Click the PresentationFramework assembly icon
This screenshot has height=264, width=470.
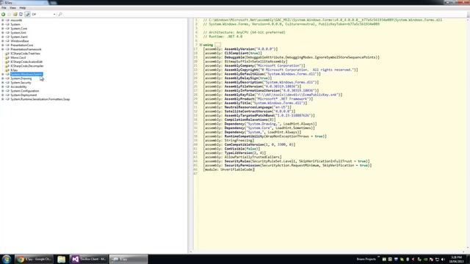[7, 49]
